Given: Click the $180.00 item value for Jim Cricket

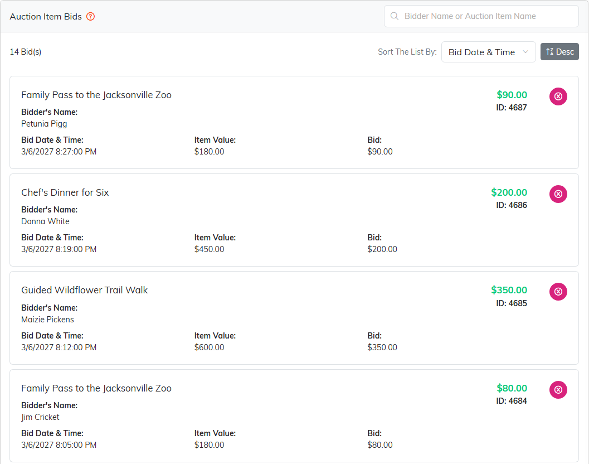Looking at the screenshot, I should [209, 445].
